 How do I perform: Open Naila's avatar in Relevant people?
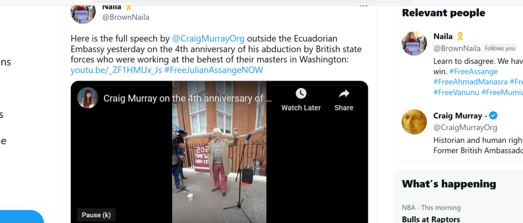pyautogui.click(x=414, y=43)
